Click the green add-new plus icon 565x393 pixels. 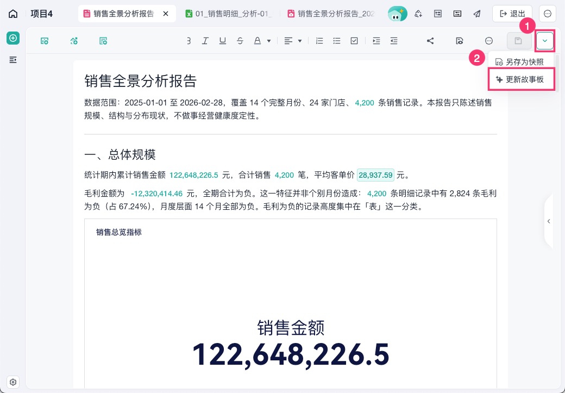pyautogui.click(x=13, y=38)
